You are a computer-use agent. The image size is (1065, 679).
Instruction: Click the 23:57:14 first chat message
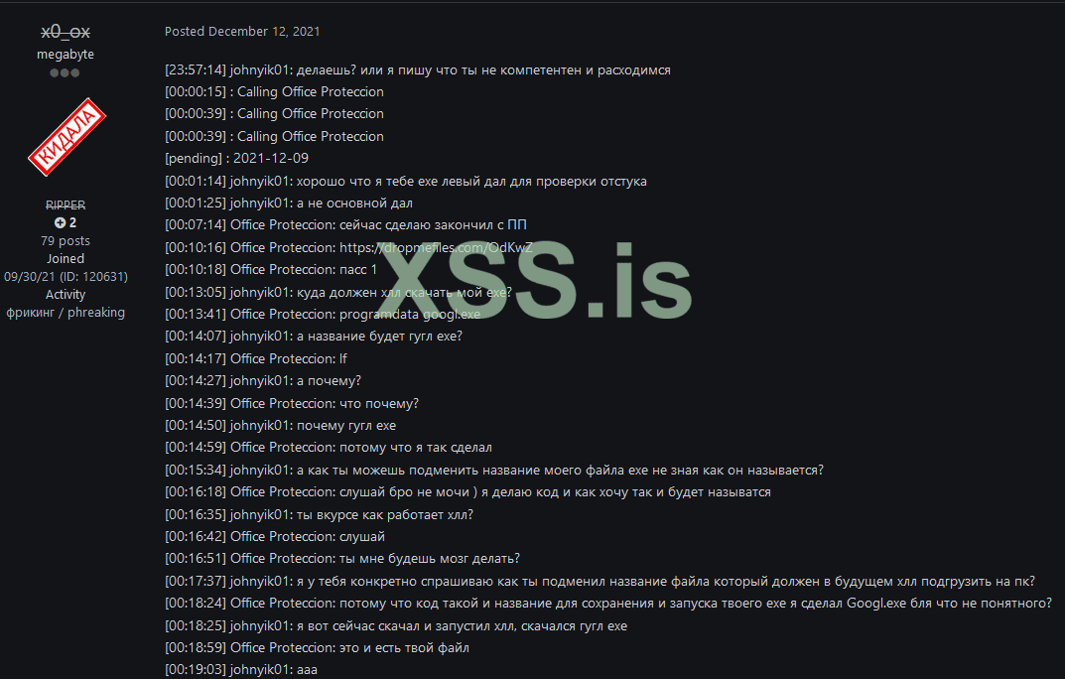417,70
